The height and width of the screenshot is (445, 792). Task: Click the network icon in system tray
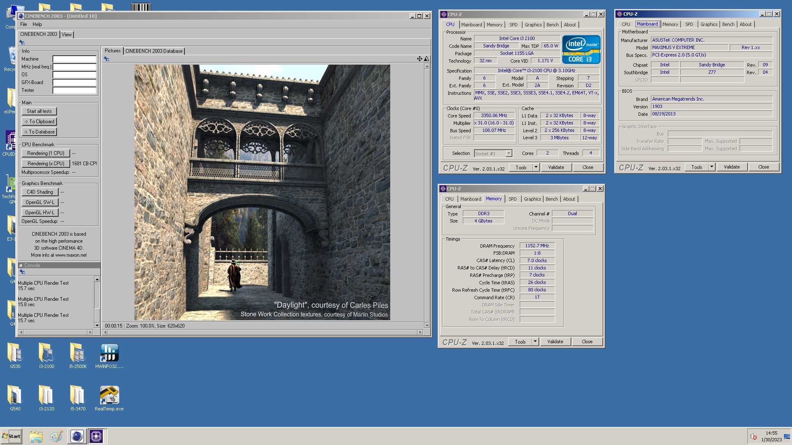point(787,437)
